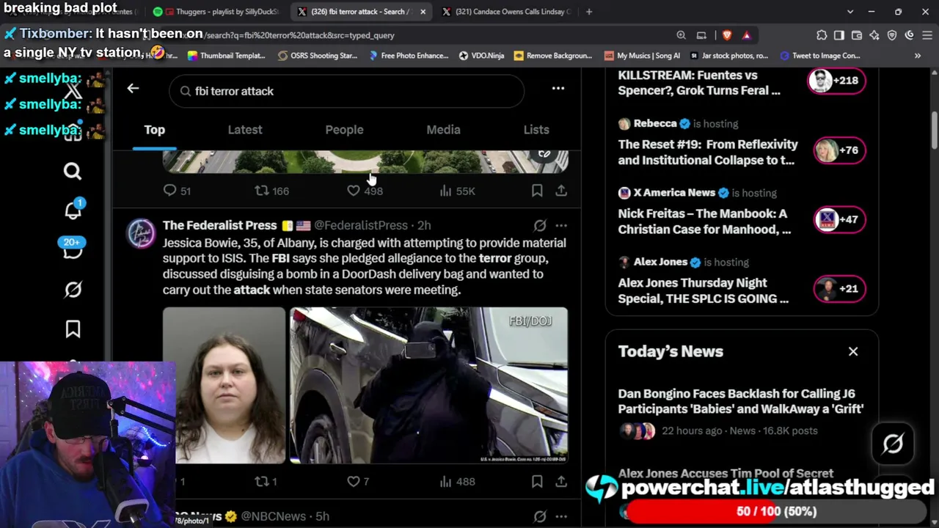The image size is (939, 528).
Task: Switch to the Candace Owens browser tab
Action: click(x=506, y=12)
